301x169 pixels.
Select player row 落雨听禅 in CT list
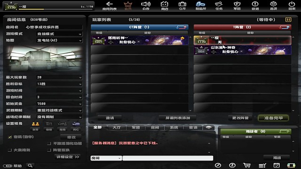140,40
